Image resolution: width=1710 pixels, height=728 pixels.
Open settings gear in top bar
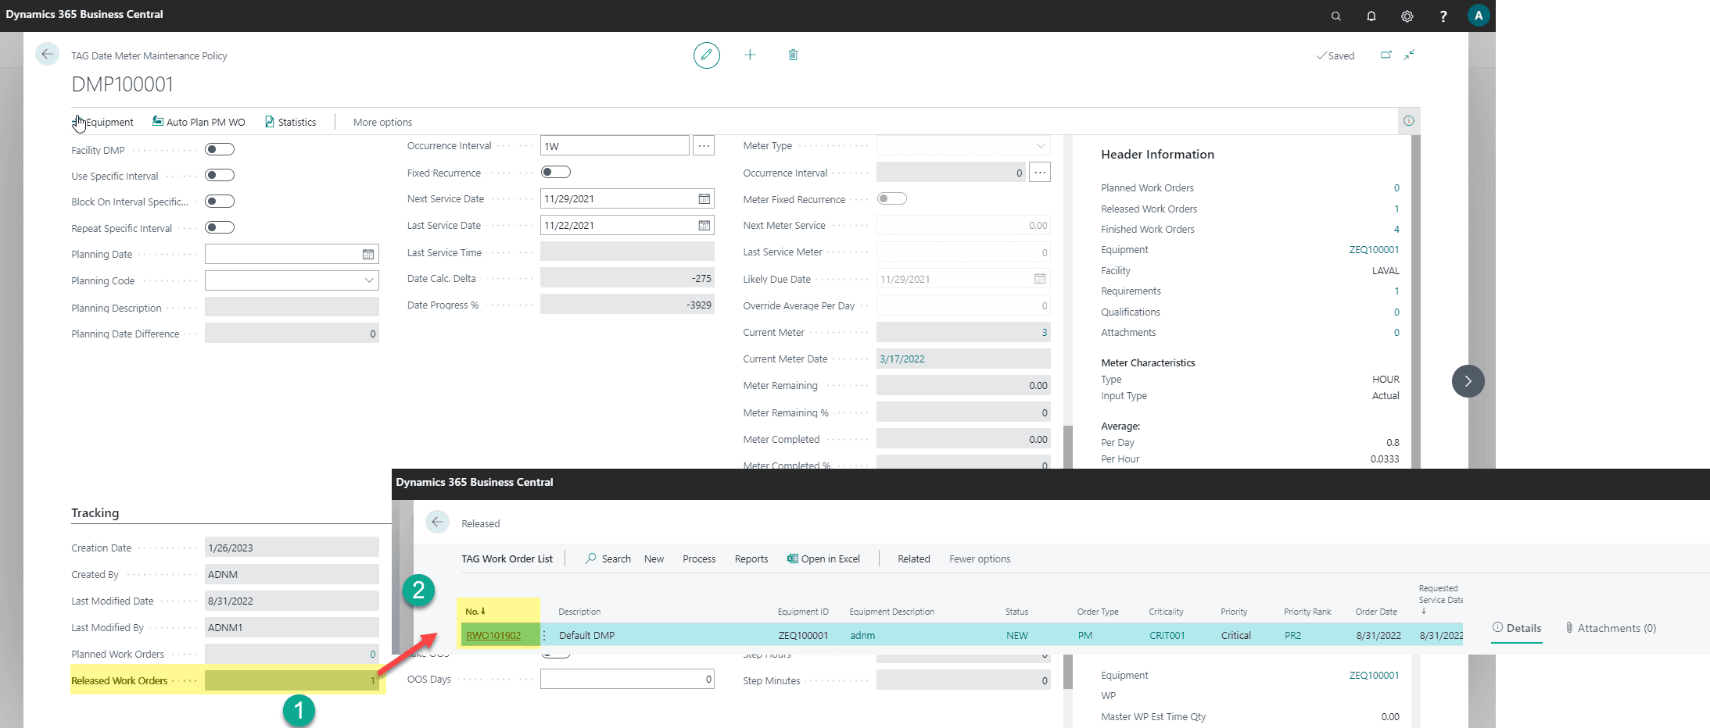point(1407,16)
